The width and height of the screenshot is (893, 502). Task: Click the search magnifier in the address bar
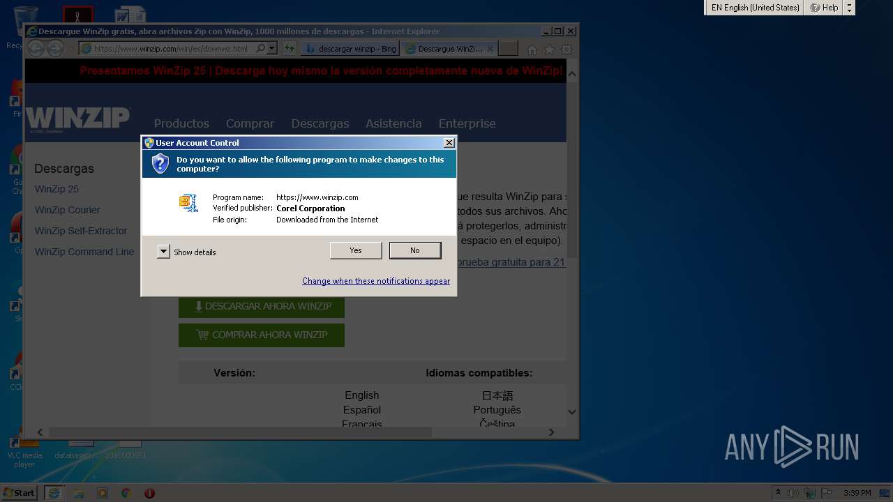coord(261,48)
